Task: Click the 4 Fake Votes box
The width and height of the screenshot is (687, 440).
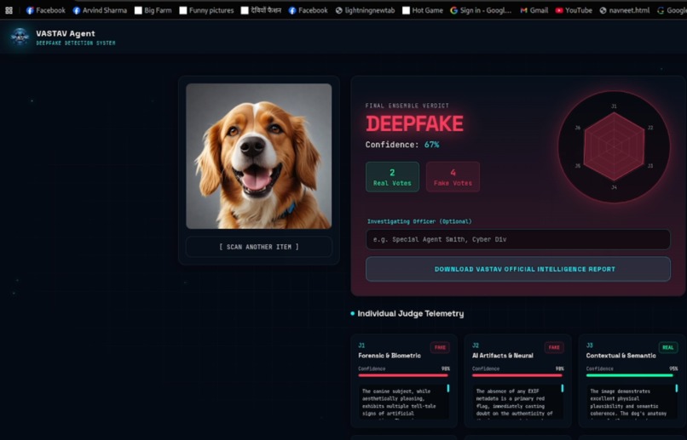Action: [x=453, y=177]
